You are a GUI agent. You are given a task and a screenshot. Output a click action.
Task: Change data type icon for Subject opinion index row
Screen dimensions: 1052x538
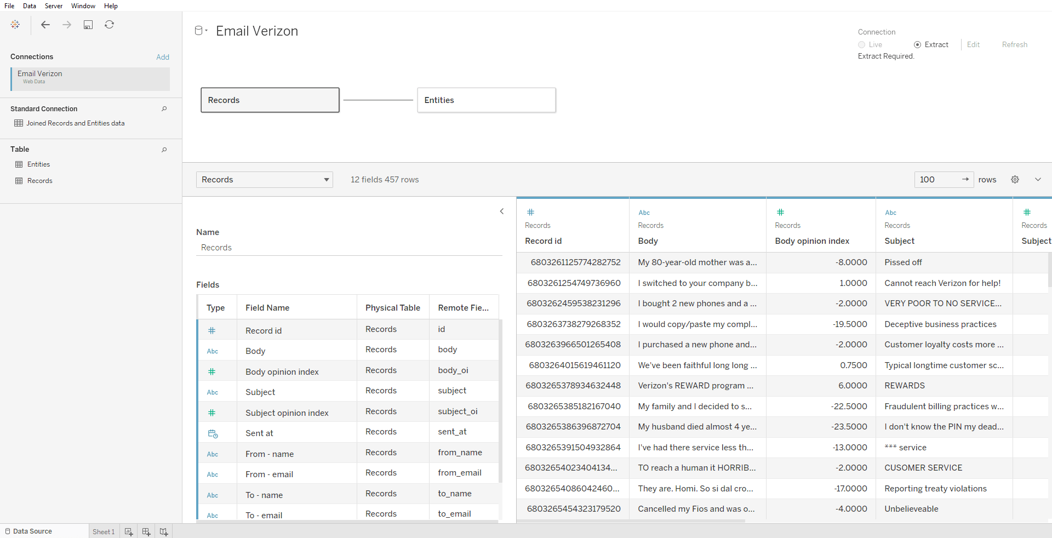(x=212, y=413)
